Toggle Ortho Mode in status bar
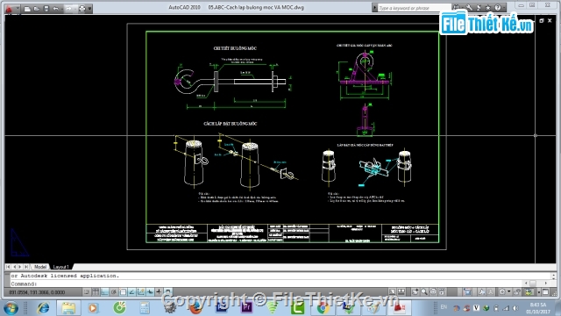 [x=104, y=292]
